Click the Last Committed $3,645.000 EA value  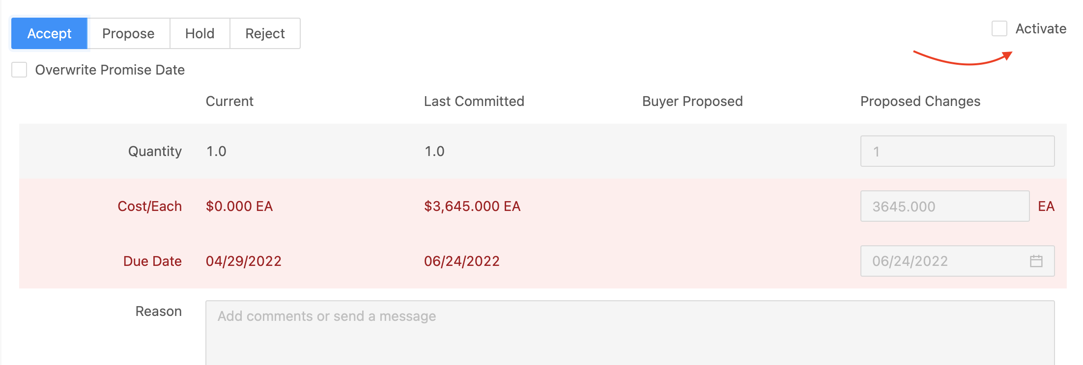pos(472,206)
